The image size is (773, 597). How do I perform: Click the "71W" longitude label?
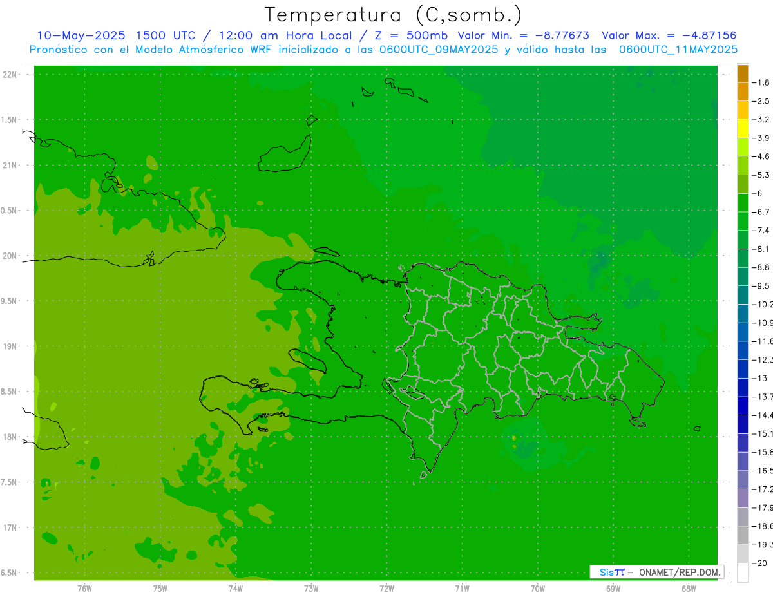coord(462,589)
